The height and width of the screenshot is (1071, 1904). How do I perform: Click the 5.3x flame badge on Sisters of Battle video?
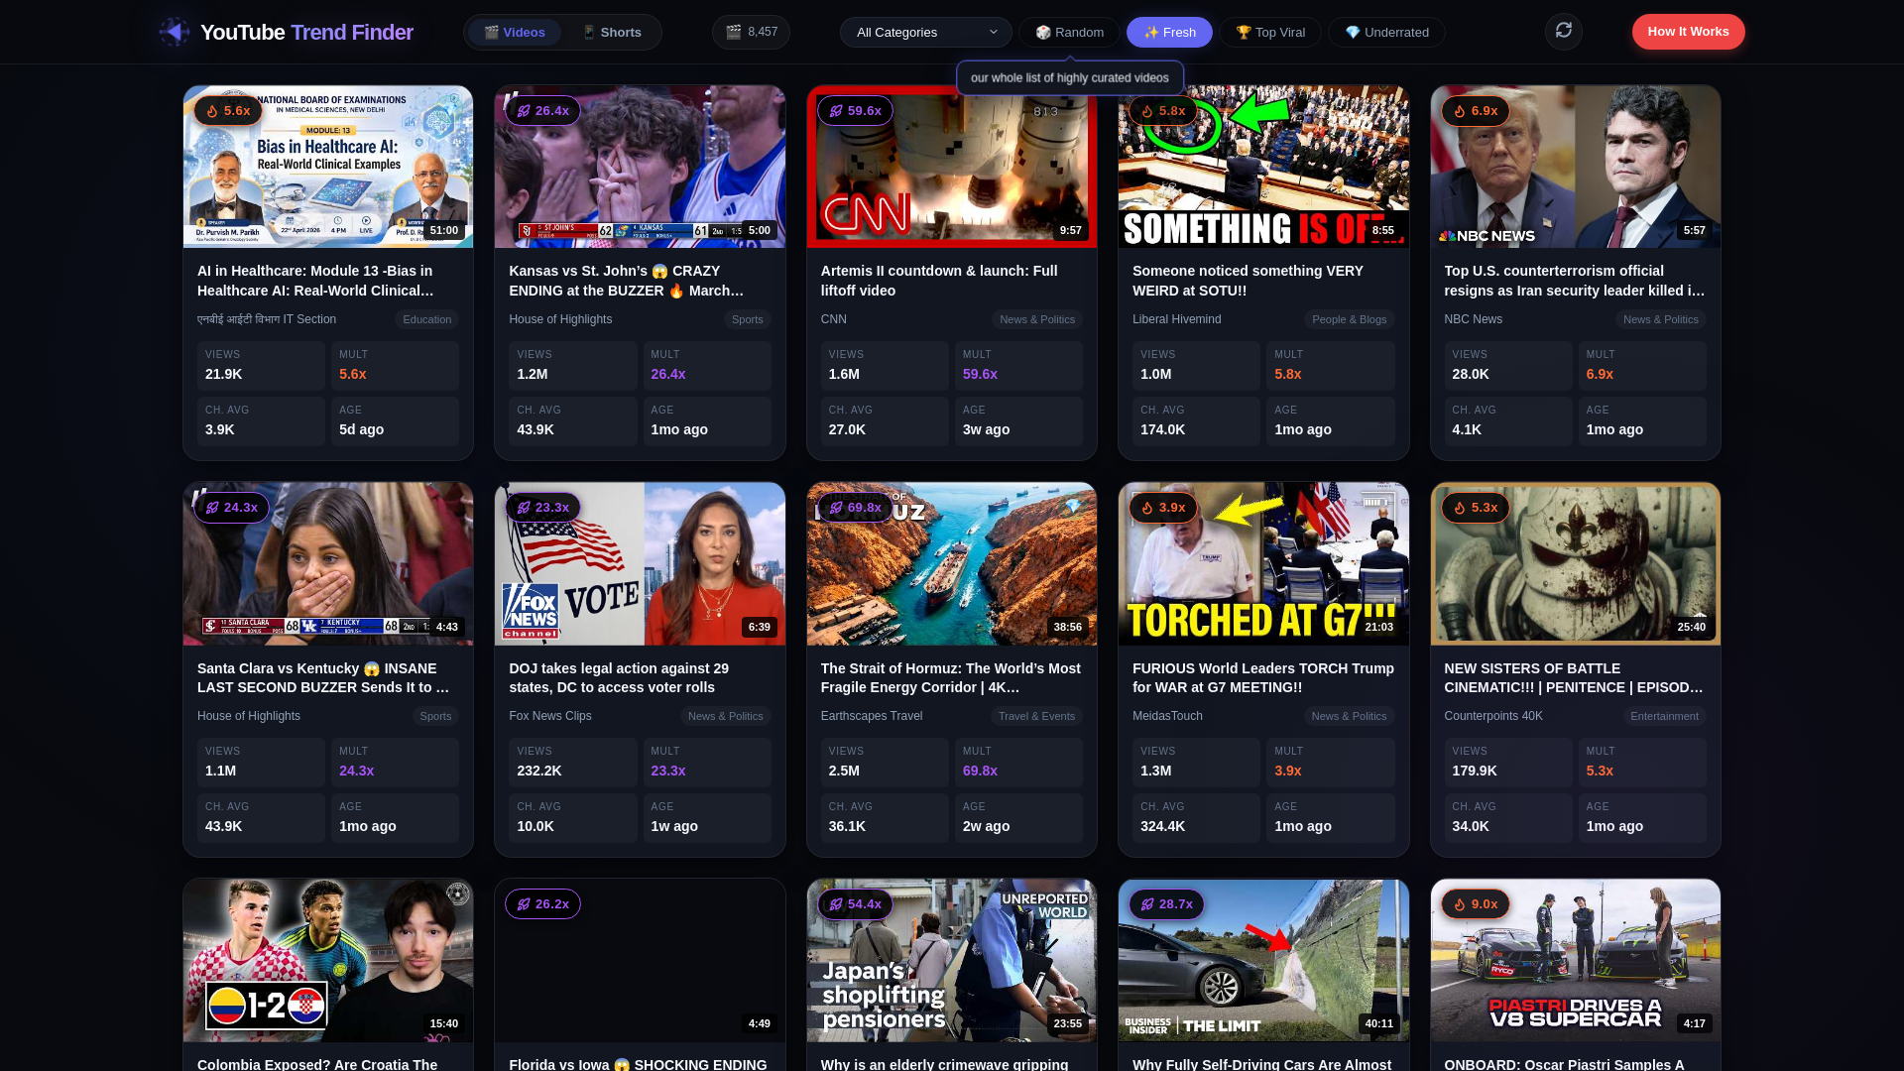[1476, 508]
